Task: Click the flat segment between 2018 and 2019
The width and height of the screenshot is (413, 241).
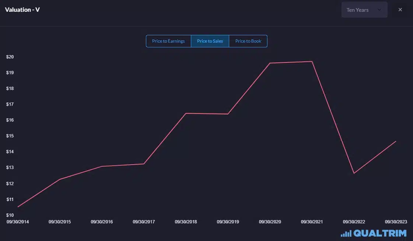Action: [206, 114]
